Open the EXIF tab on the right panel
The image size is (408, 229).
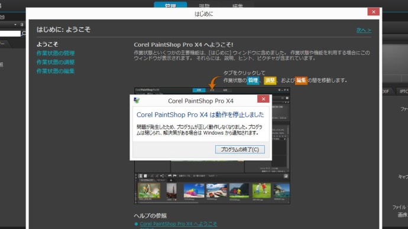386,91
